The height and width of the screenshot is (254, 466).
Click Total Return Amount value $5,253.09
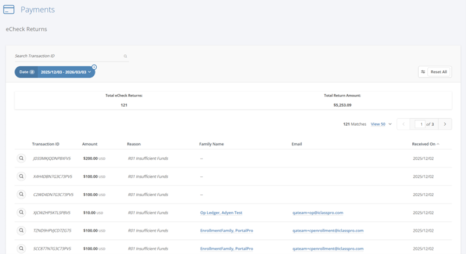click(342, 105)
